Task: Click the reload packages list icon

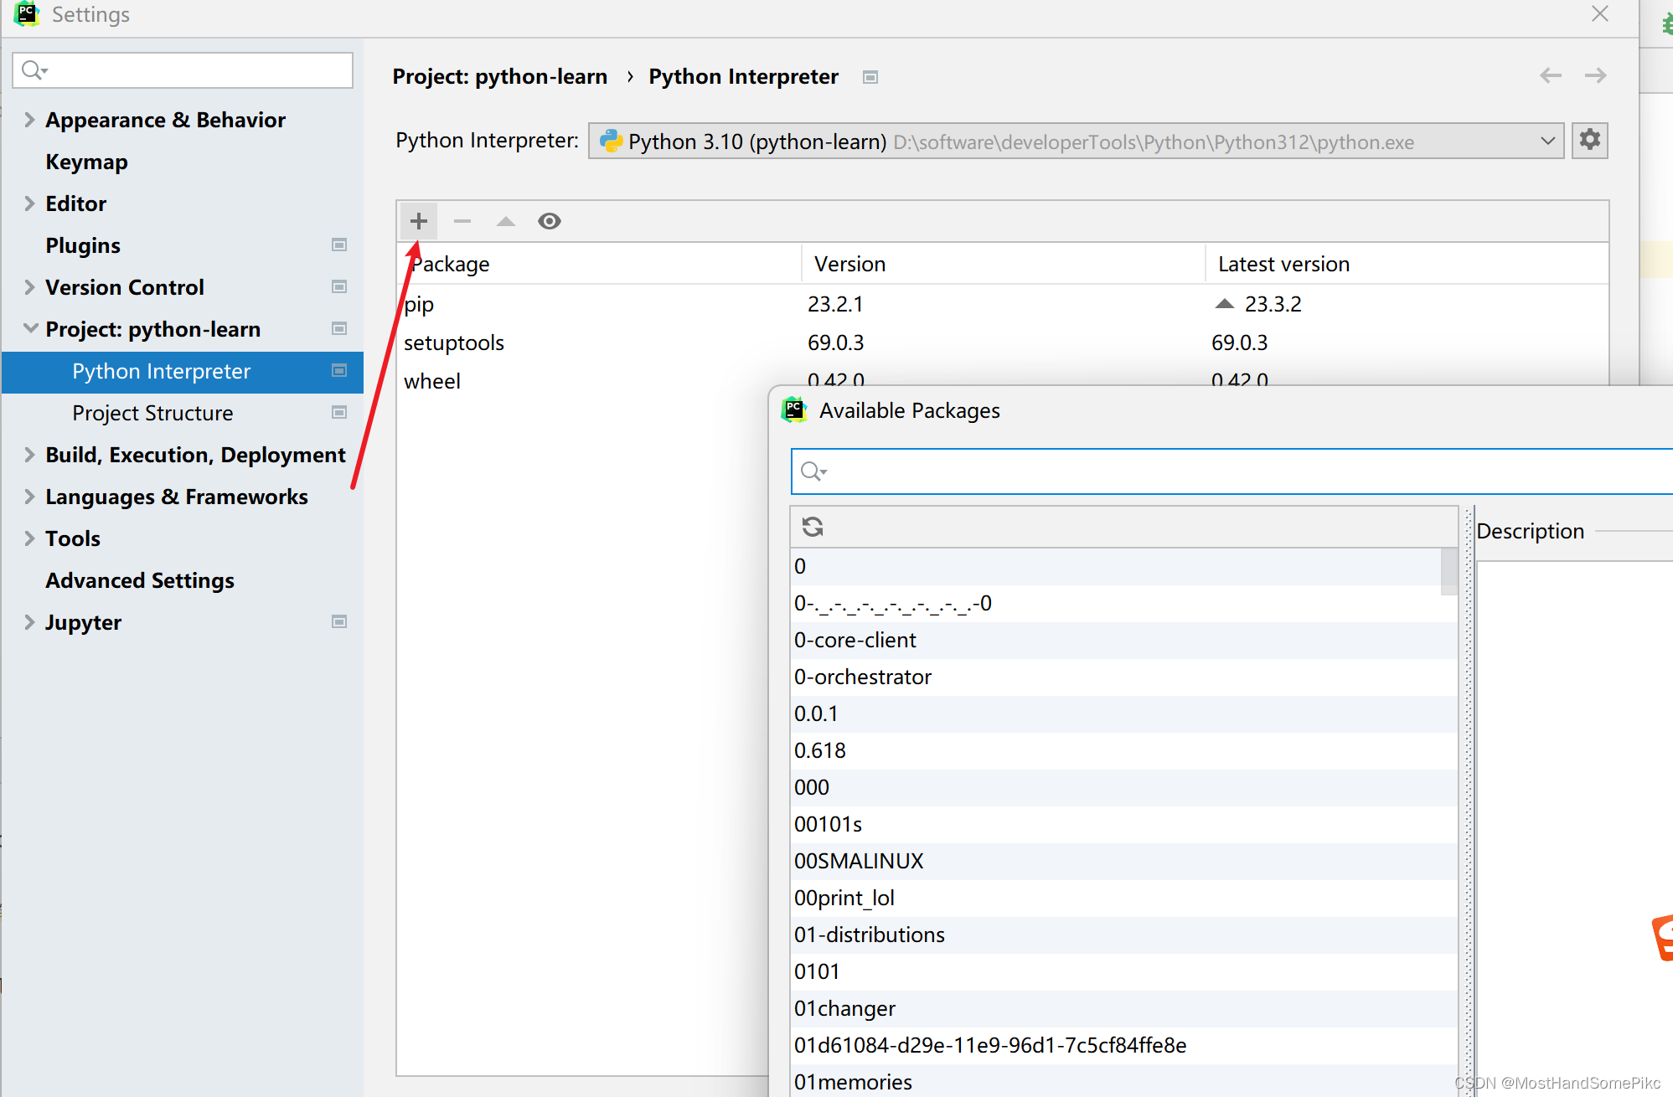Action: [x=813, y=527]
